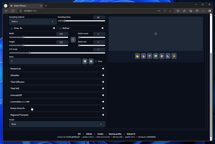The width and height of the screenshot is (215, 144).
Task: Expand the Kohya Hires.fix section
Action: point(57,108)
